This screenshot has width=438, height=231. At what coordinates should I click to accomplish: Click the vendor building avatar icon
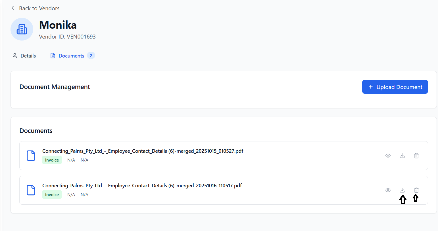coord(22,29)
